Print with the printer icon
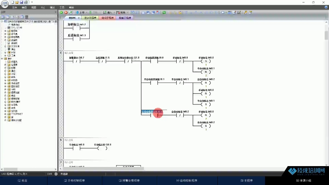This screenshot has width=329, height=185. 26,2
